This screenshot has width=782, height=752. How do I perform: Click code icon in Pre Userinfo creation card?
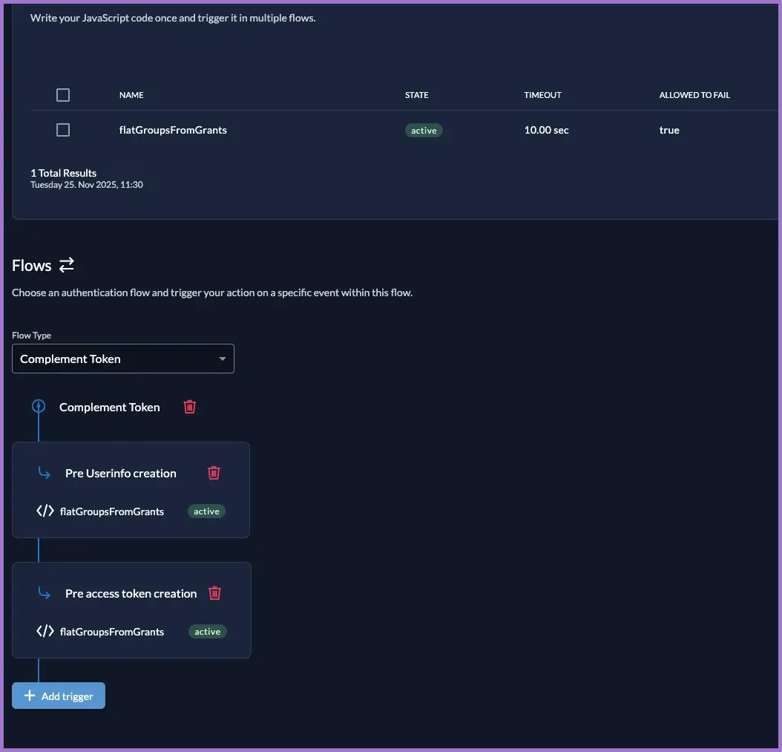click(x=45, y=511)
